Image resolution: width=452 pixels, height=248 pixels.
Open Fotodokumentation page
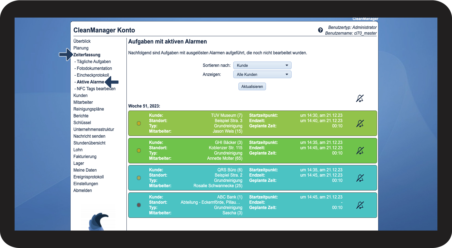pyautogui.click(x=94, y=68)
